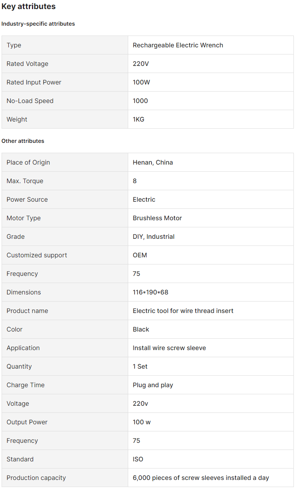Click the Industry-specific attributes subheading

(38, 24)
